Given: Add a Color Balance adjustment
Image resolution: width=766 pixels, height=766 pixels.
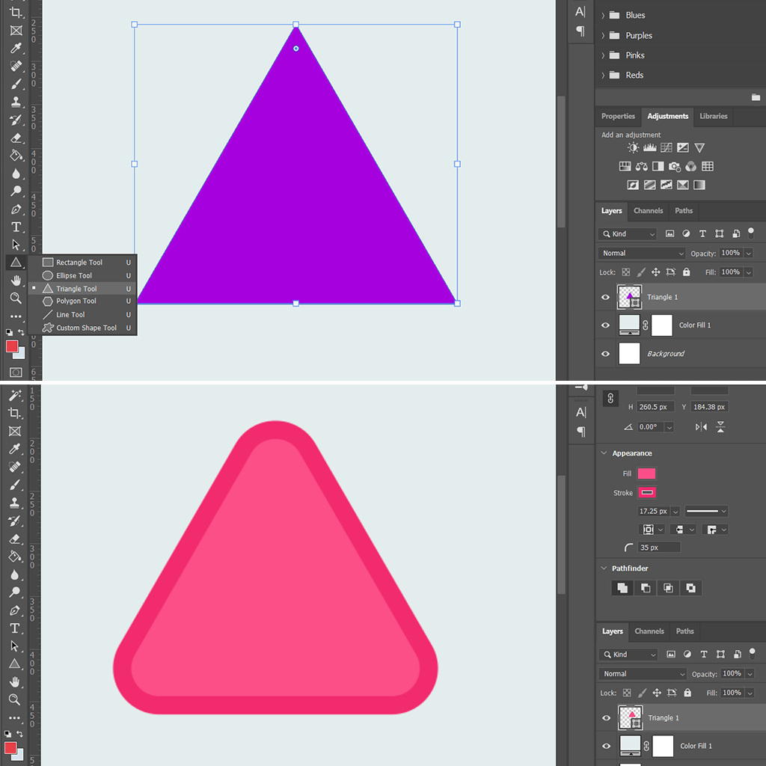Looking at the screenshot, I should (641, 166).
